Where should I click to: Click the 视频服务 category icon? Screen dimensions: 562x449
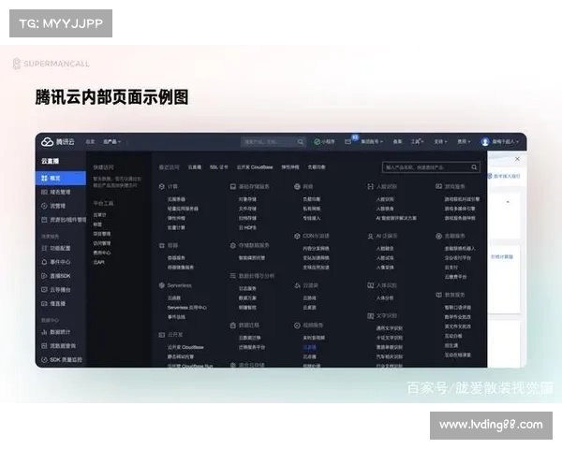tap(297, 326)
